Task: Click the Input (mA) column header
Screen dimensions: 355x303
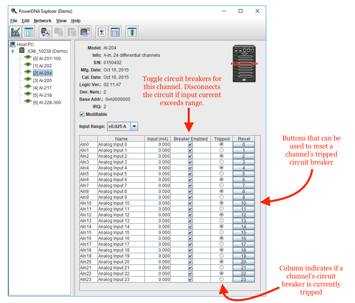Action: [x=158, y=139]
